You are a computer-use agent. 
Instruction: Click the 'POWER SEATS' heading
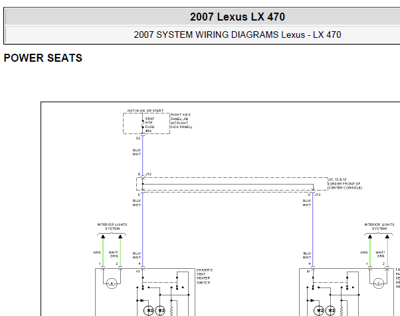tap(43, 58)
